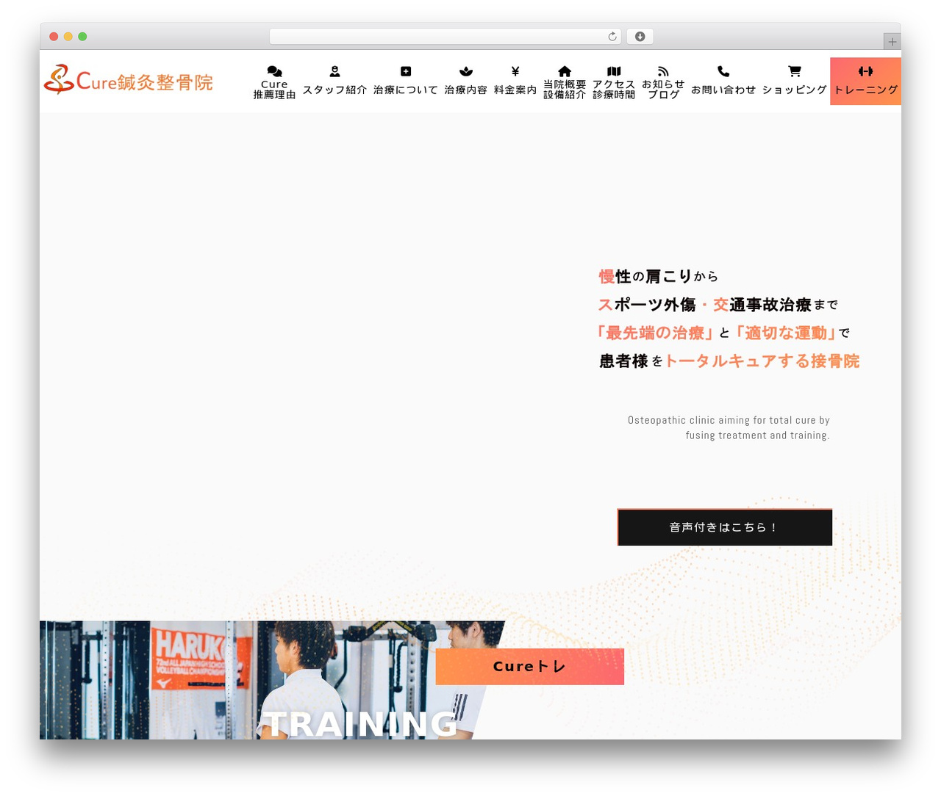Click the スポーツ外傷・交通事故治療まで line
The image size is (941, 796).
point(718,305)
